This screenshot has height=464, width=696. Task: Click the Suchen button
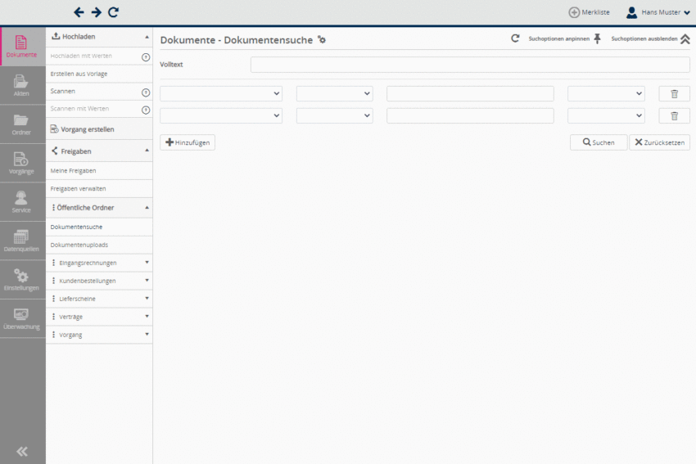[599, 142]
